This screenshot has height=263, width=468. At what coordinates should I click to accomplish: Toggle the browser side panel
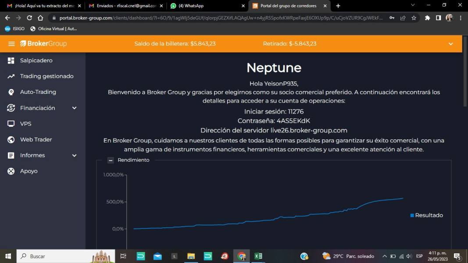439,18
